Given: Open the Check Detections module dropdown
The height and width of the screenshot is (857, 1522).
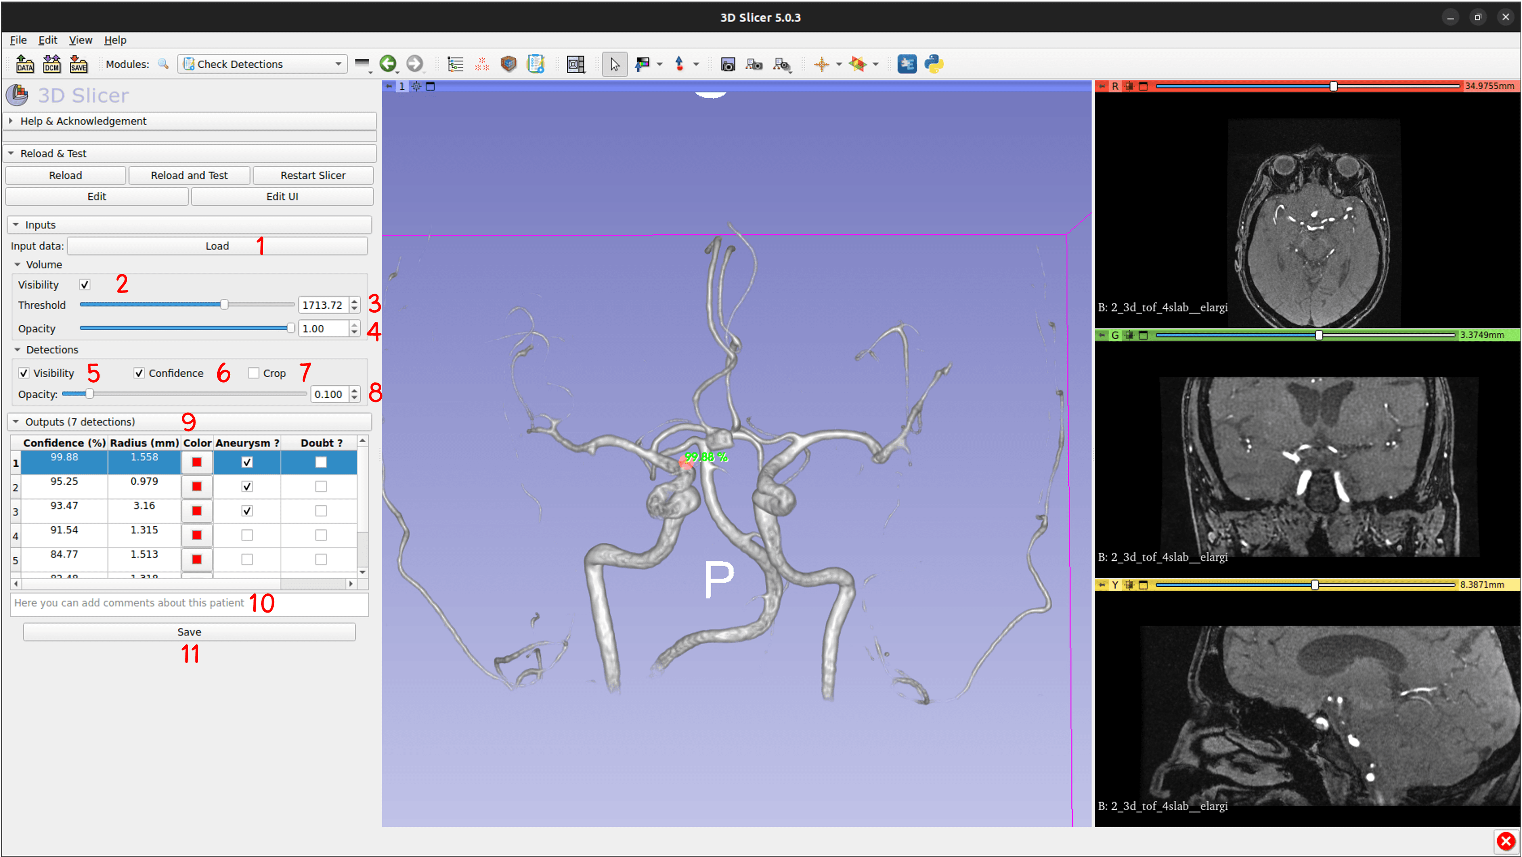Looking at the screenshot, I should coord(338,64).
